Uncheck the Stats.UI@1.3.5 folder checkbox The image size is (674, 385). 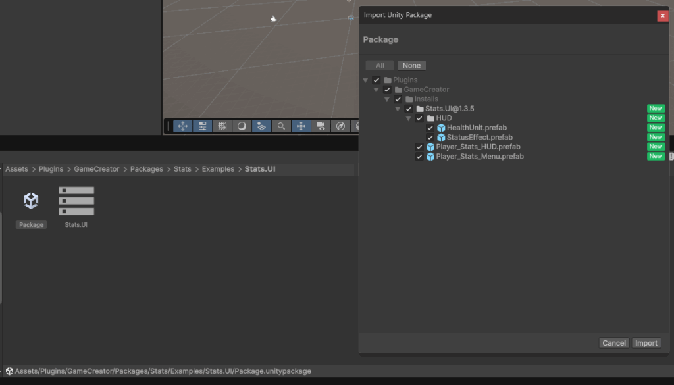[409, 109]
